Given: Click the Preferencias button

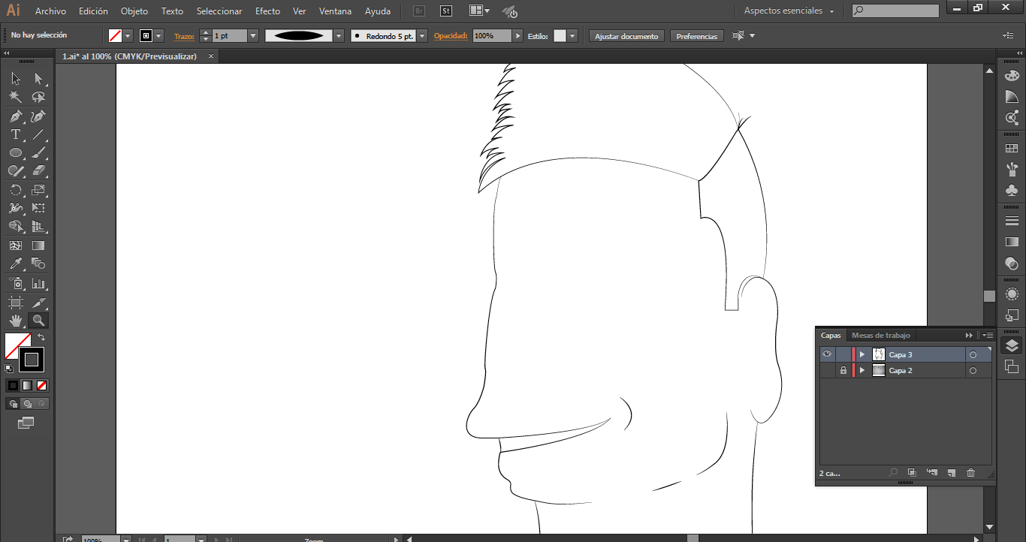Looking at the screenshot, I should click(x=697, y=36).
